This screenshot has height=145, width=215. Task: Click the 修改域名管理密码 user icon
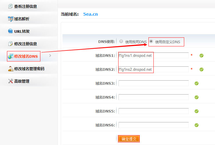[10, 69]
